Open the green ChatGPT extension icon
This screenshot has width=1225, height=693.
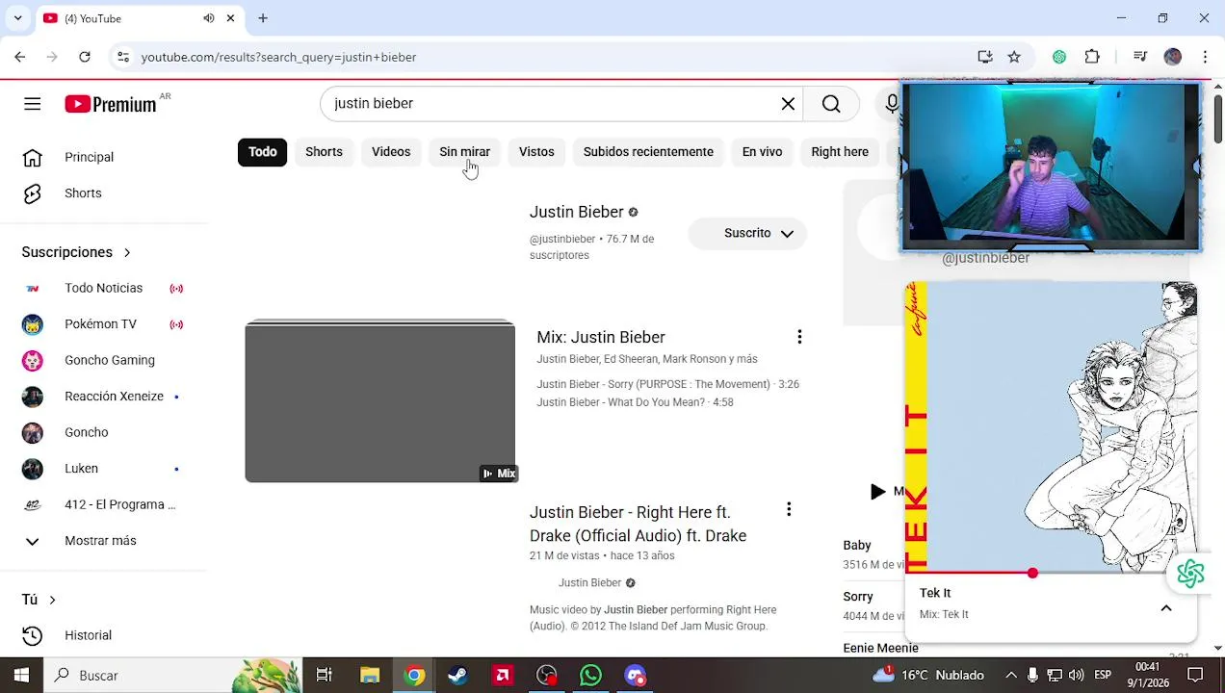coord(1059,57)
